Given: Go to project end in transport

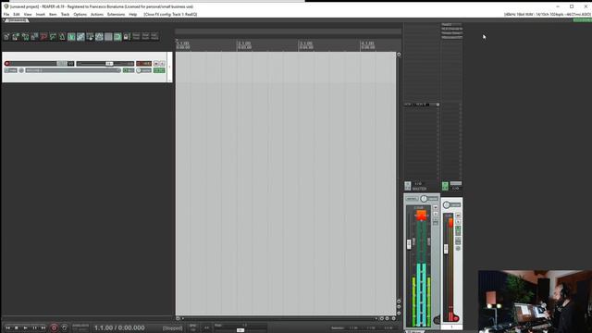Looking at the screenshot, I should point(43,327).
